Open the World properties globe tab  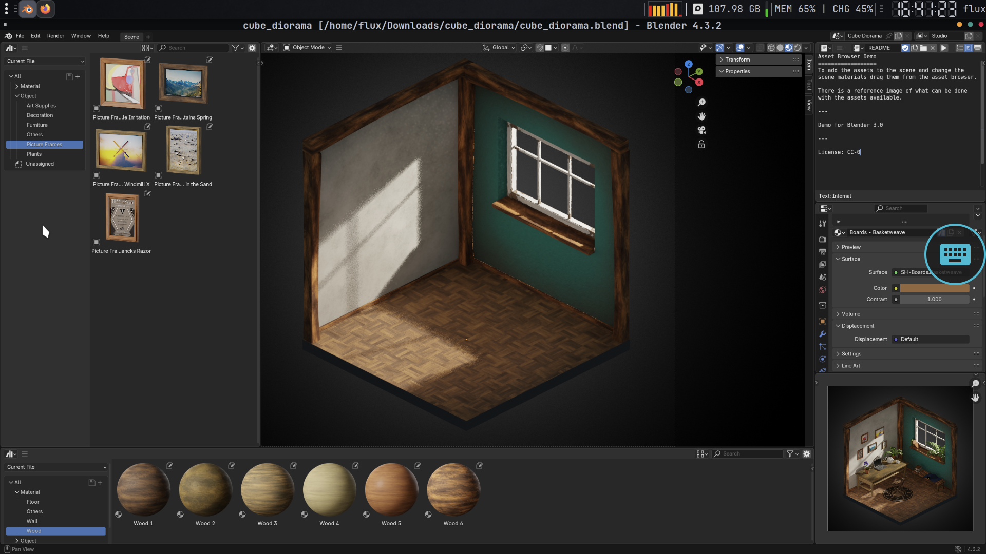click(822, 290)
